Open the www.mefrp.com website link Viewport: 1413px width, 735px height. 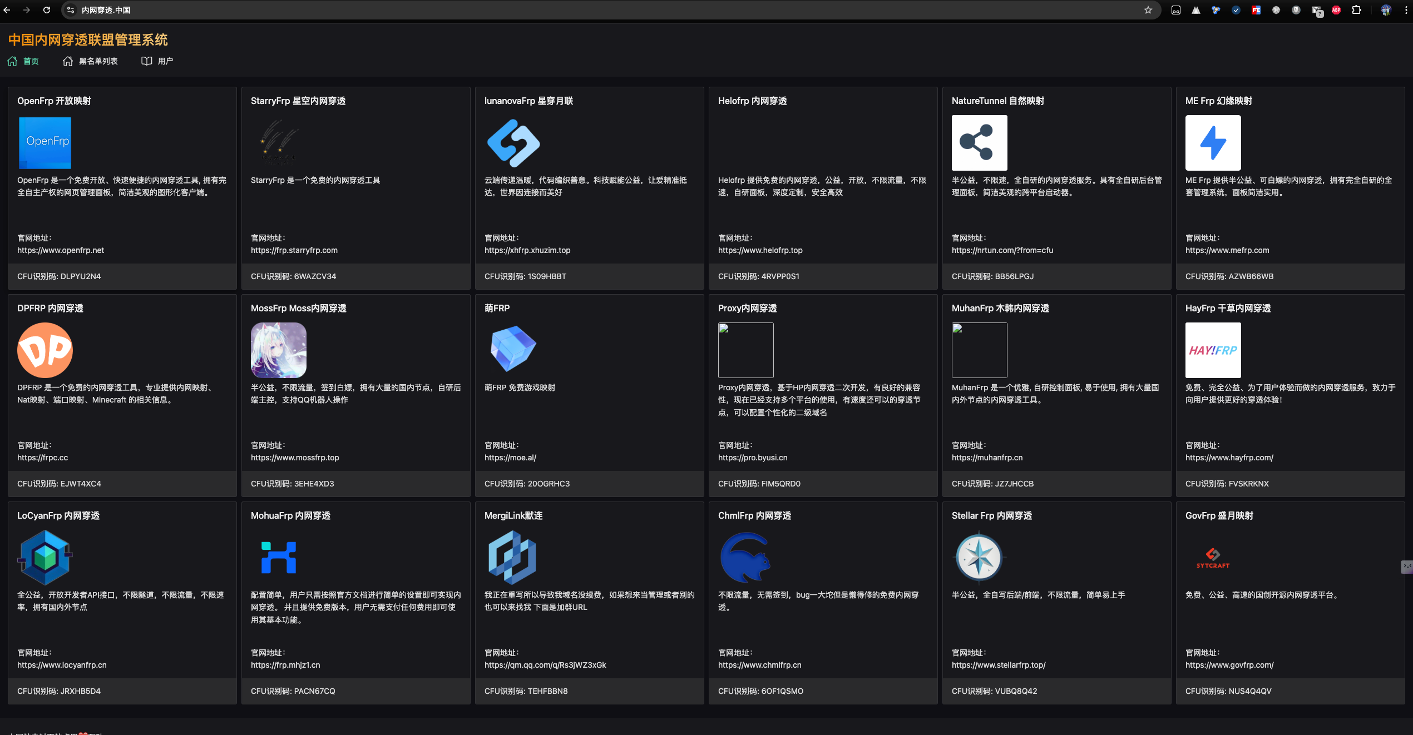[x=1227, y=250]
